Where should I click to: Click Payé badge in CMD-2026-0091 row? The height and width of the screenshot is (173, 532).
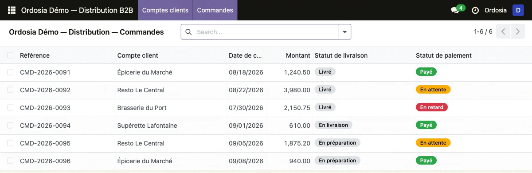pos(426,72)
